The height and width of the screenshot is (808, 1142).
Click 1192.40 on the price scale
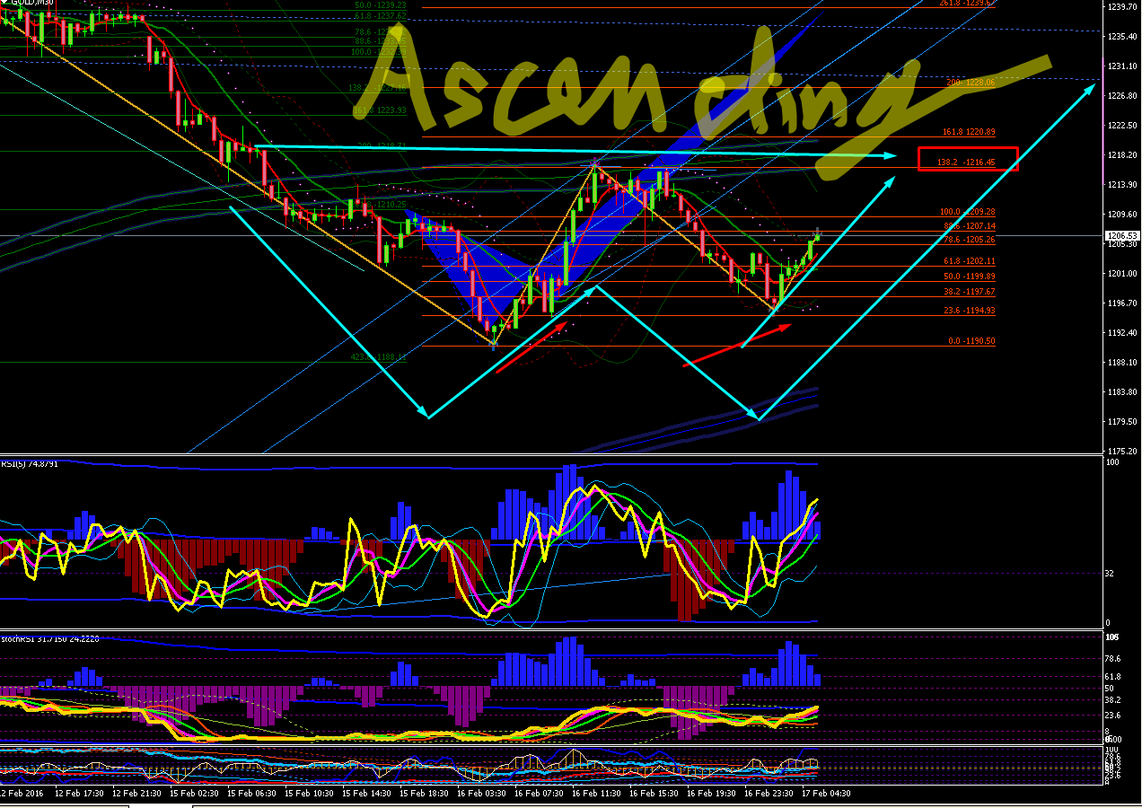1121,333
